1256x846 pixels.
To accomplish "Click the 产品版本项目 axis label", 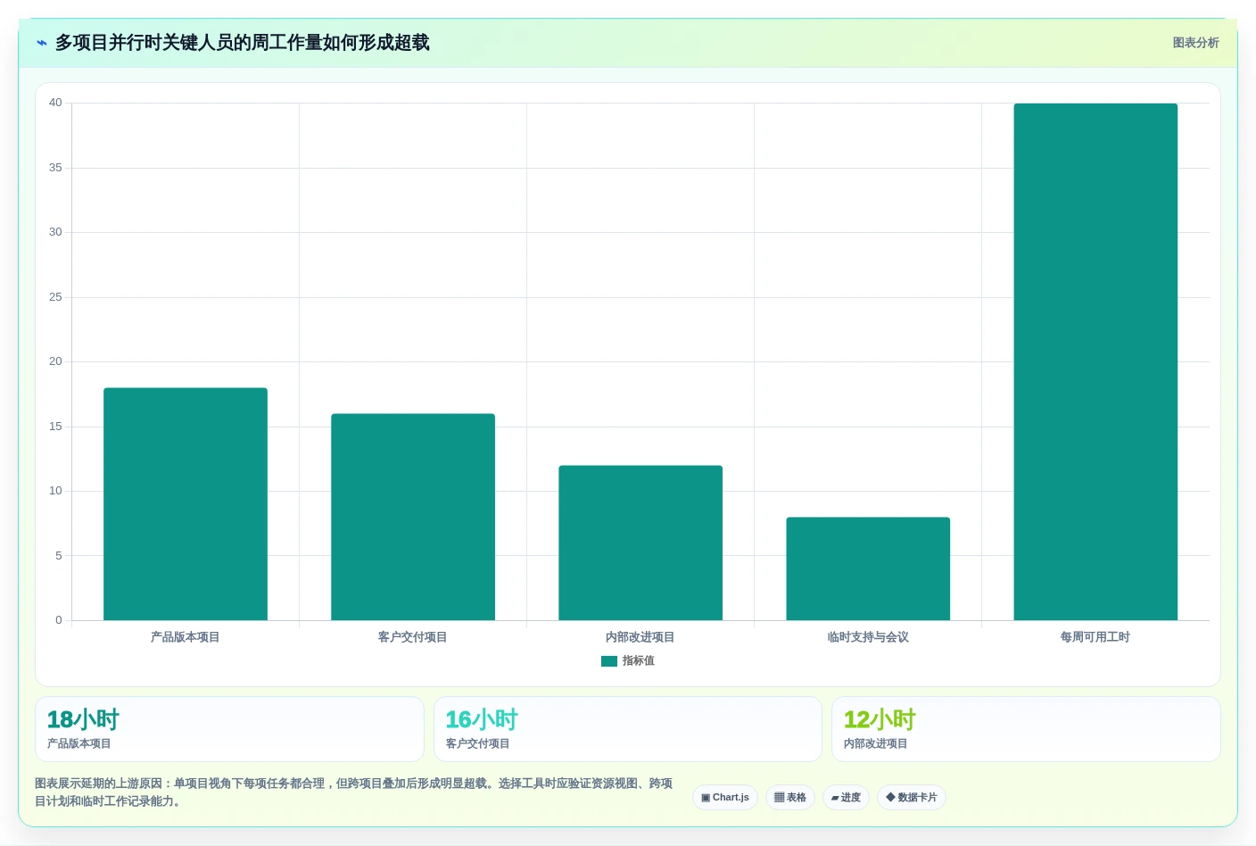I will point(186,637).
